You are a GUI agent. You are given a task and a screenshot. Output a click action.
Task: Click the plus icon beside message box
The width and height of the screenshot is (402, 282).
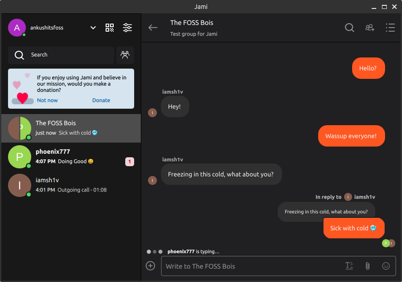[x=151, y=266]
